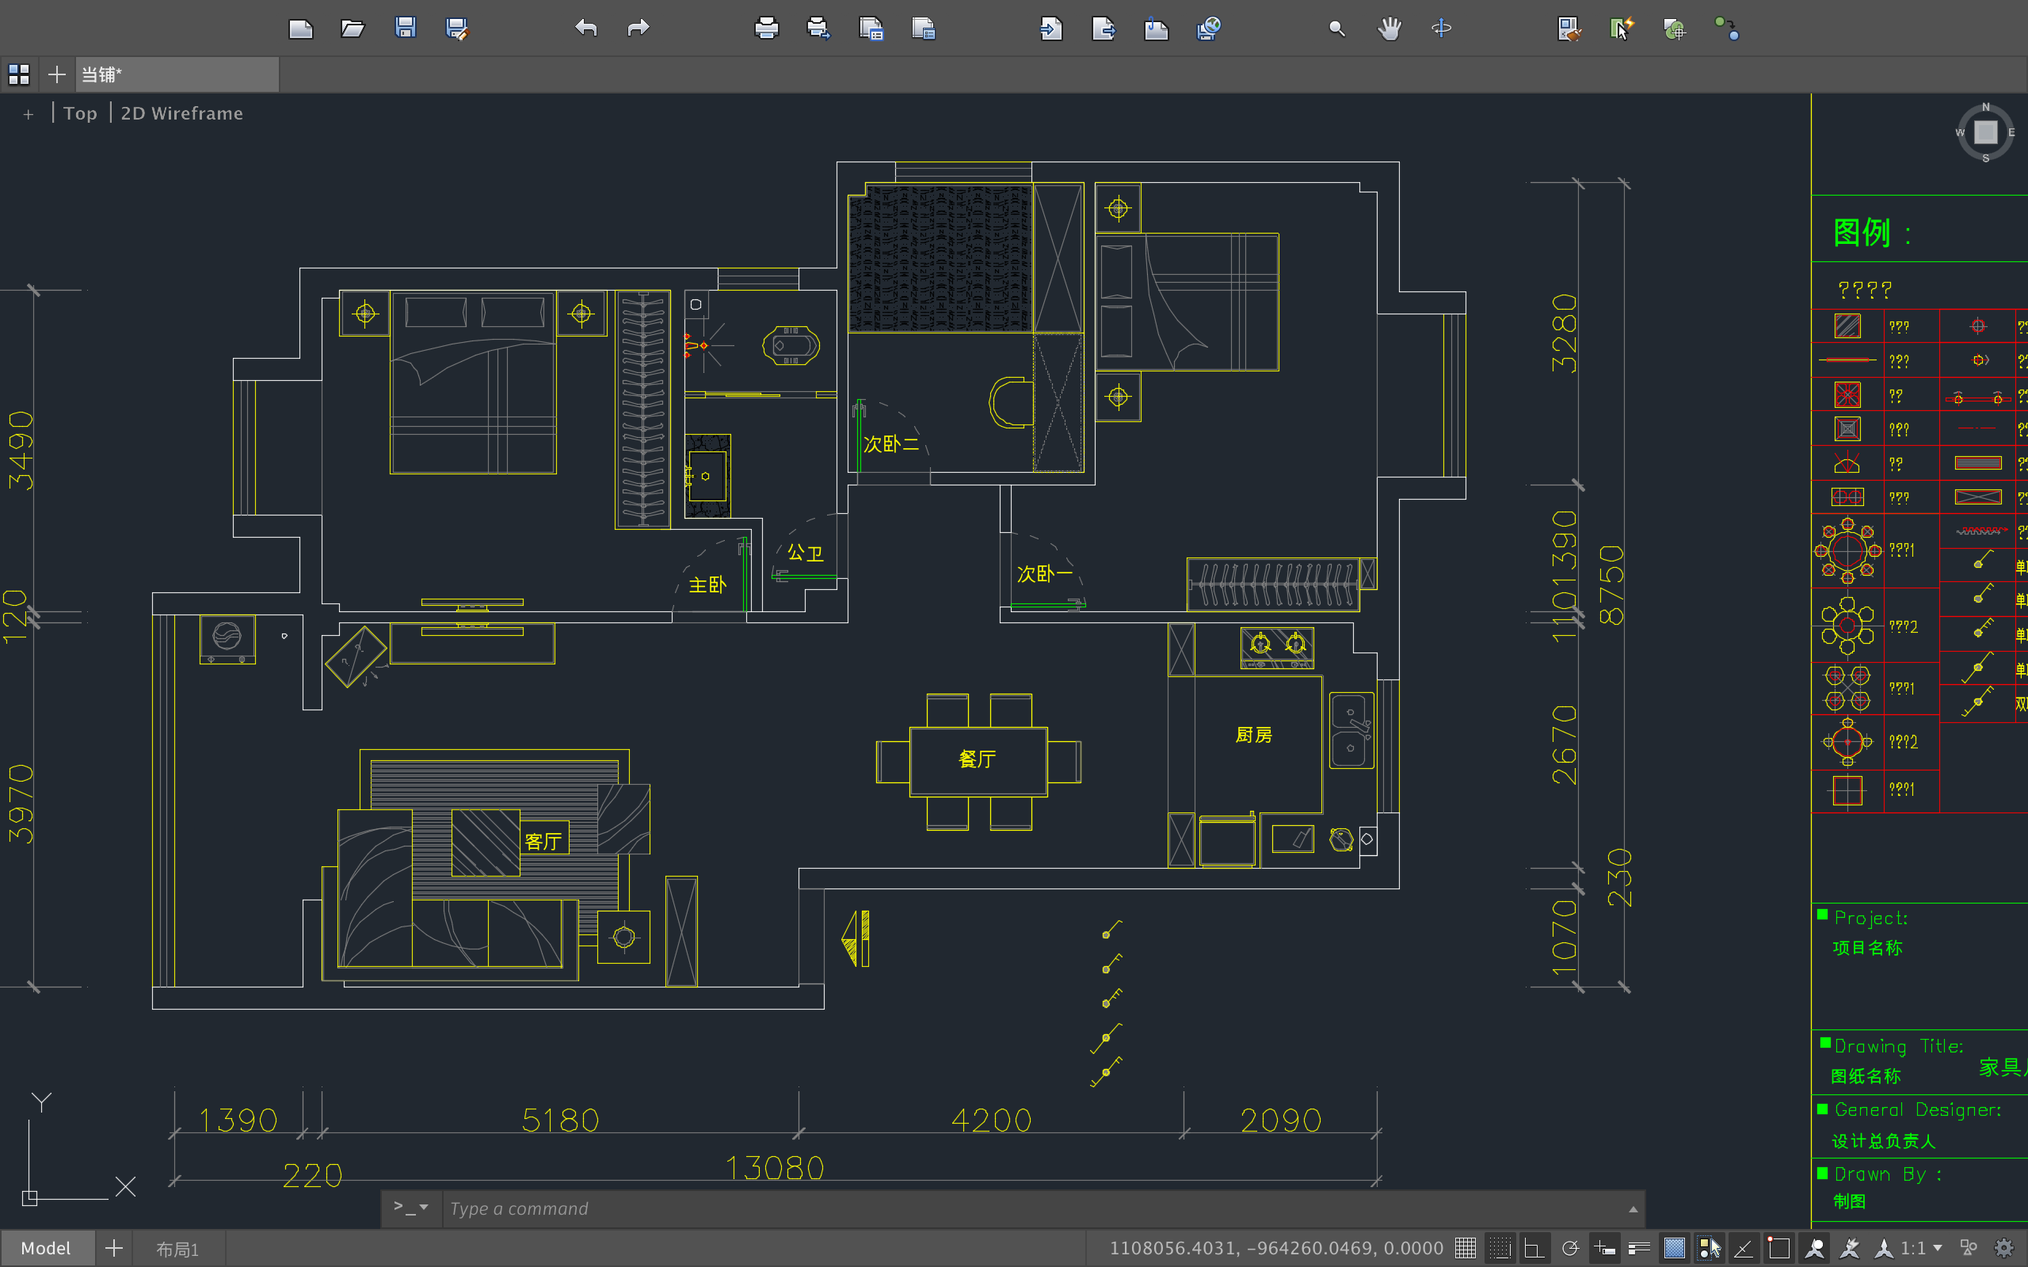
Task: Toggle grid display in status bar
Action: coord(1465,1248)
